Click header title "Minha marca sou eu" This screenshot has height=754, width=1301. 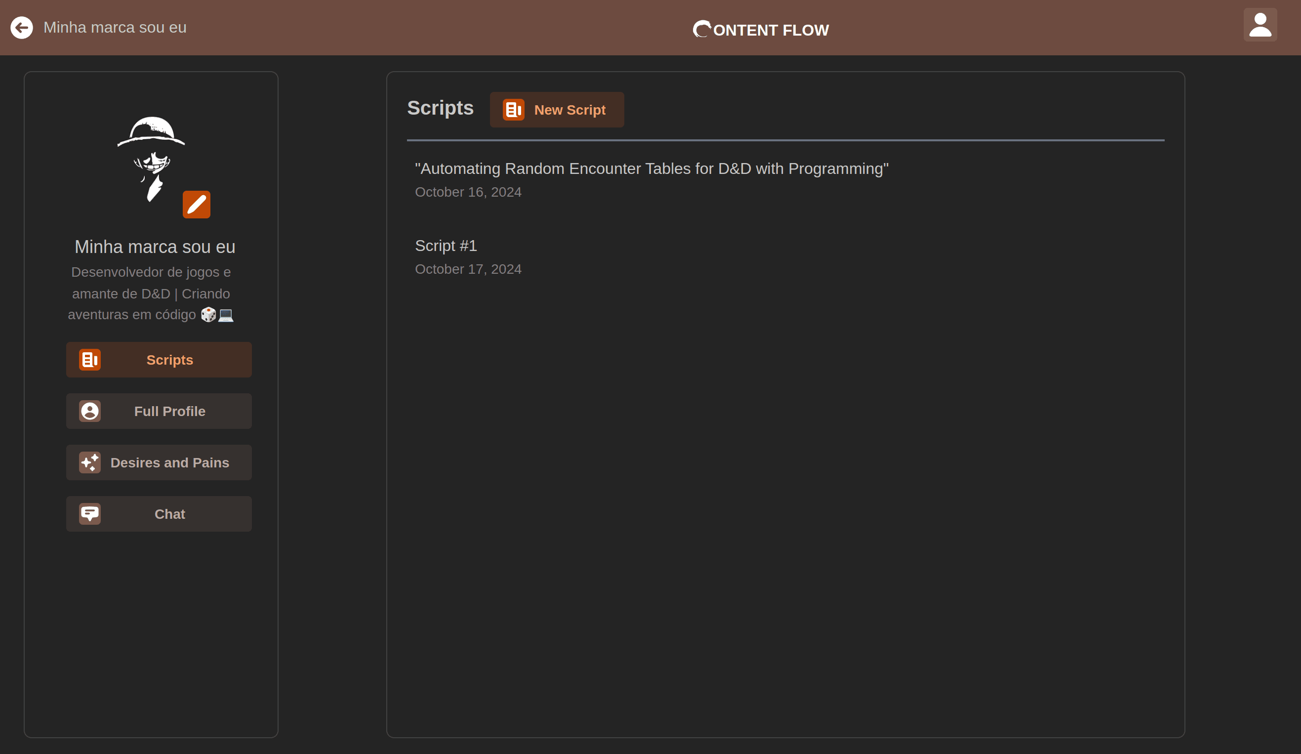115,27
